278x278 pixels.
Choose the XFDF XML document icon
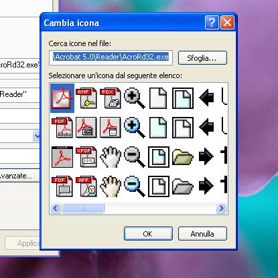86,157
